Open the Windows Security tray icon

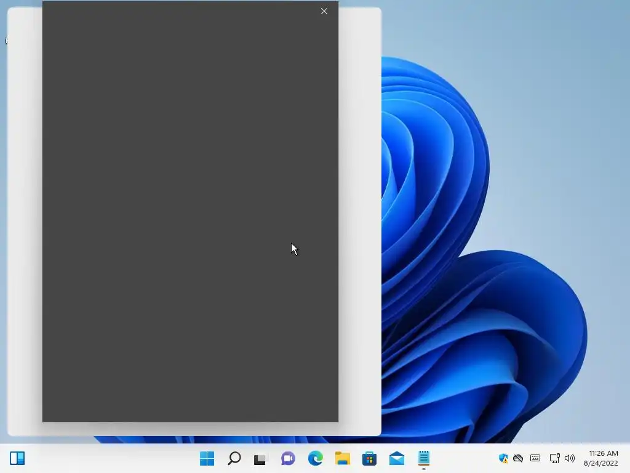[x=503, y=458]
